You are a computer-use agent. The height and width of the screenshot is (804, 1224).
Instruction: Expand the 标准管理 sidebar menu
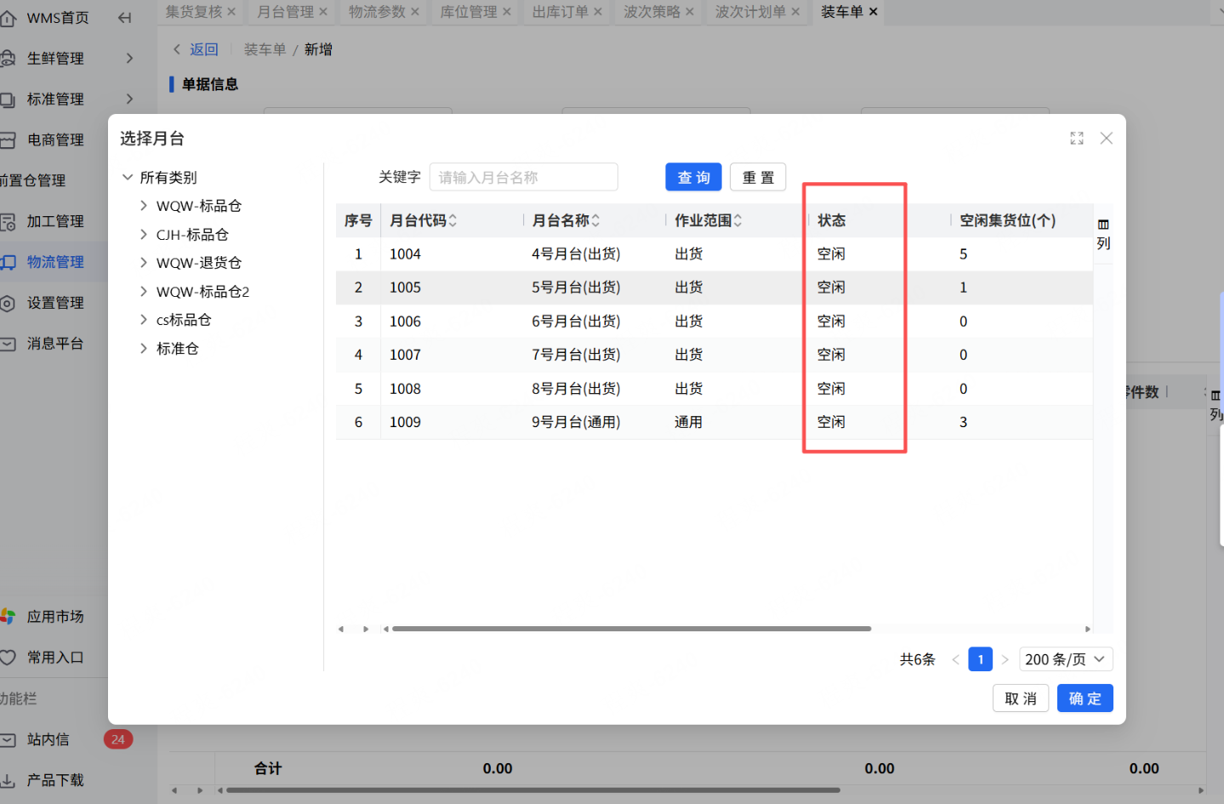[x=129, y=99]
